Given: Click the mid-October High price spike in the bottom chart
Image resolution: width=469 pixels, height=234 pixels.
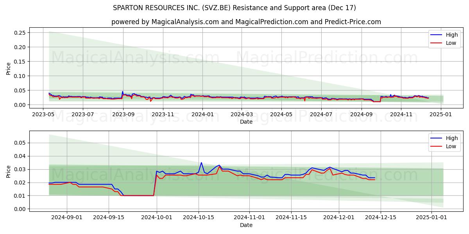Looking at the screenshot, I should click(201, 163).
